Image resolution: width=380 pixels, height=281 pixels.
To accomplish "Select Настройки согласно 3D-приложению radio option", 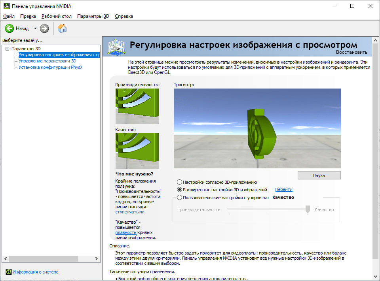I will [180, 182].
